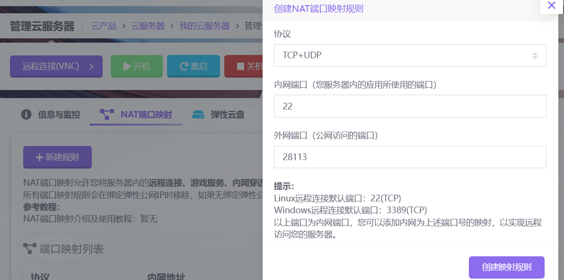Click the info icon beside 信息与监控
Screen dimensions: 564x280
pos(26,114)
